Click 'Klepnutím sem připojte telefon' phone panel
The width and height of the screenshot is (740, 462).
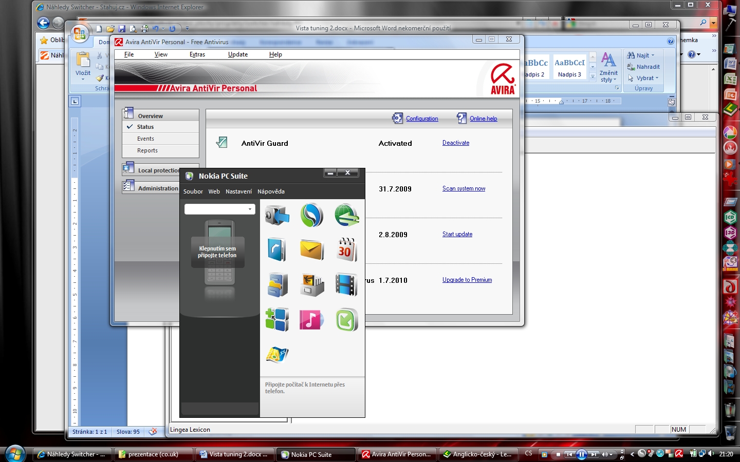[x=218, y=252]
